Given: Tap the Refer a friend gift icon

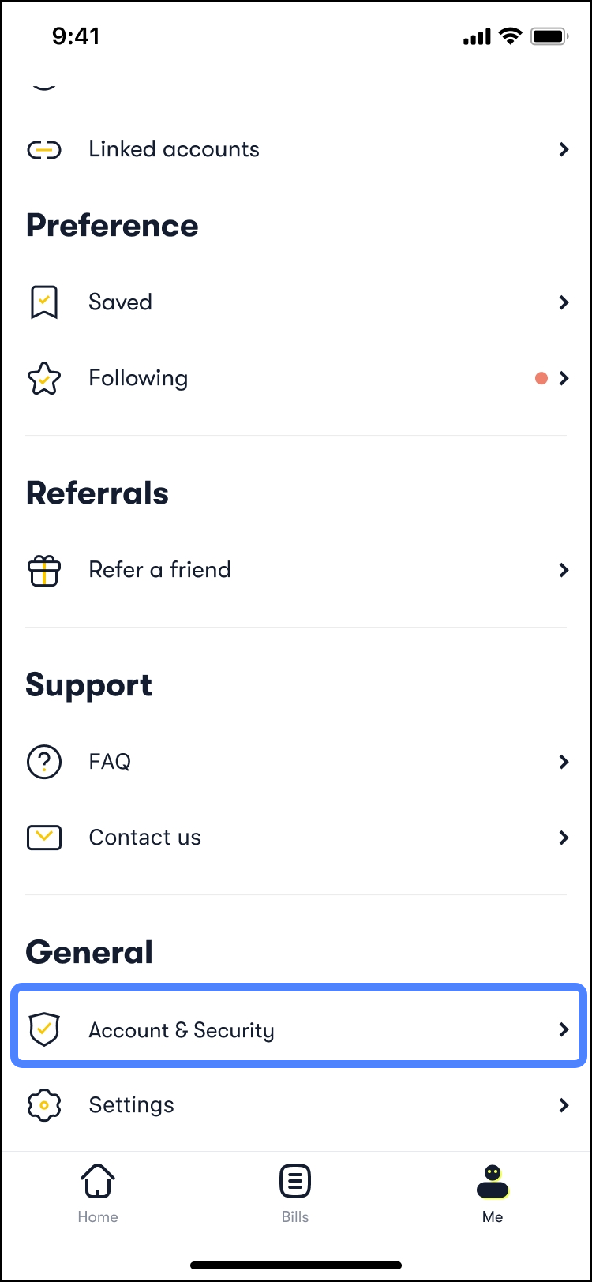Looking at the screenshot, I should pos(44,570).
